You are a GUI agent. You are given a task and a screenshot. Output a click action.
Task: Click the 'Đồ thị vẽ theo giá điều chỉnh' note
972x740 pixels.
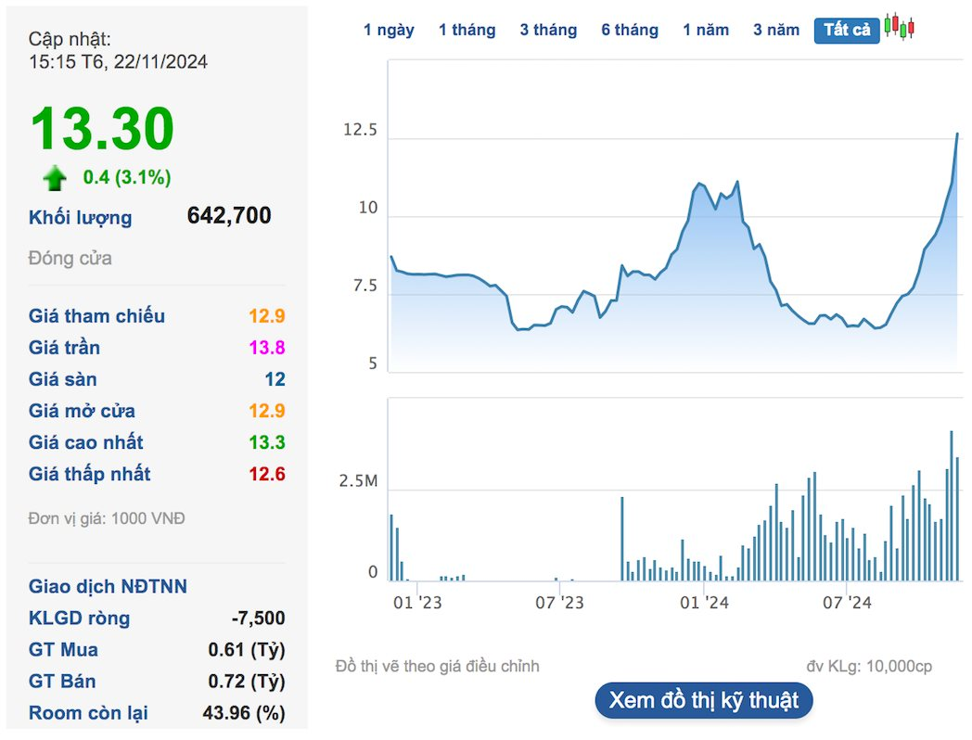[x=438, y=666]
